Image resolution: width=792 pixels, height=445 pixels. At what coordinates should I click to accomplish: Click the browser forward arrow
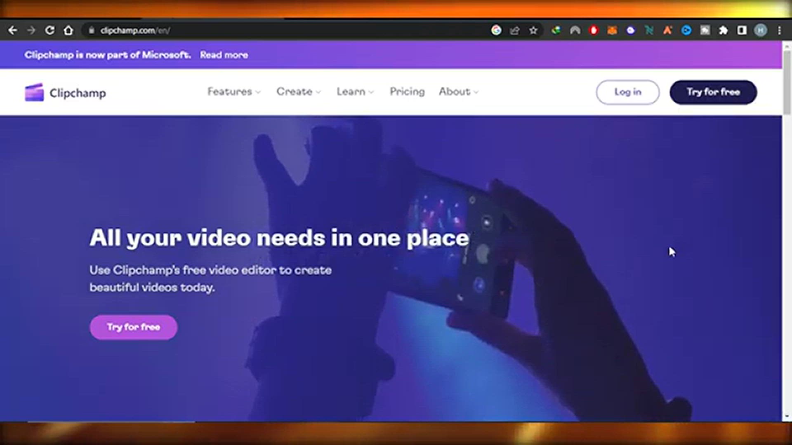point(31,30)
